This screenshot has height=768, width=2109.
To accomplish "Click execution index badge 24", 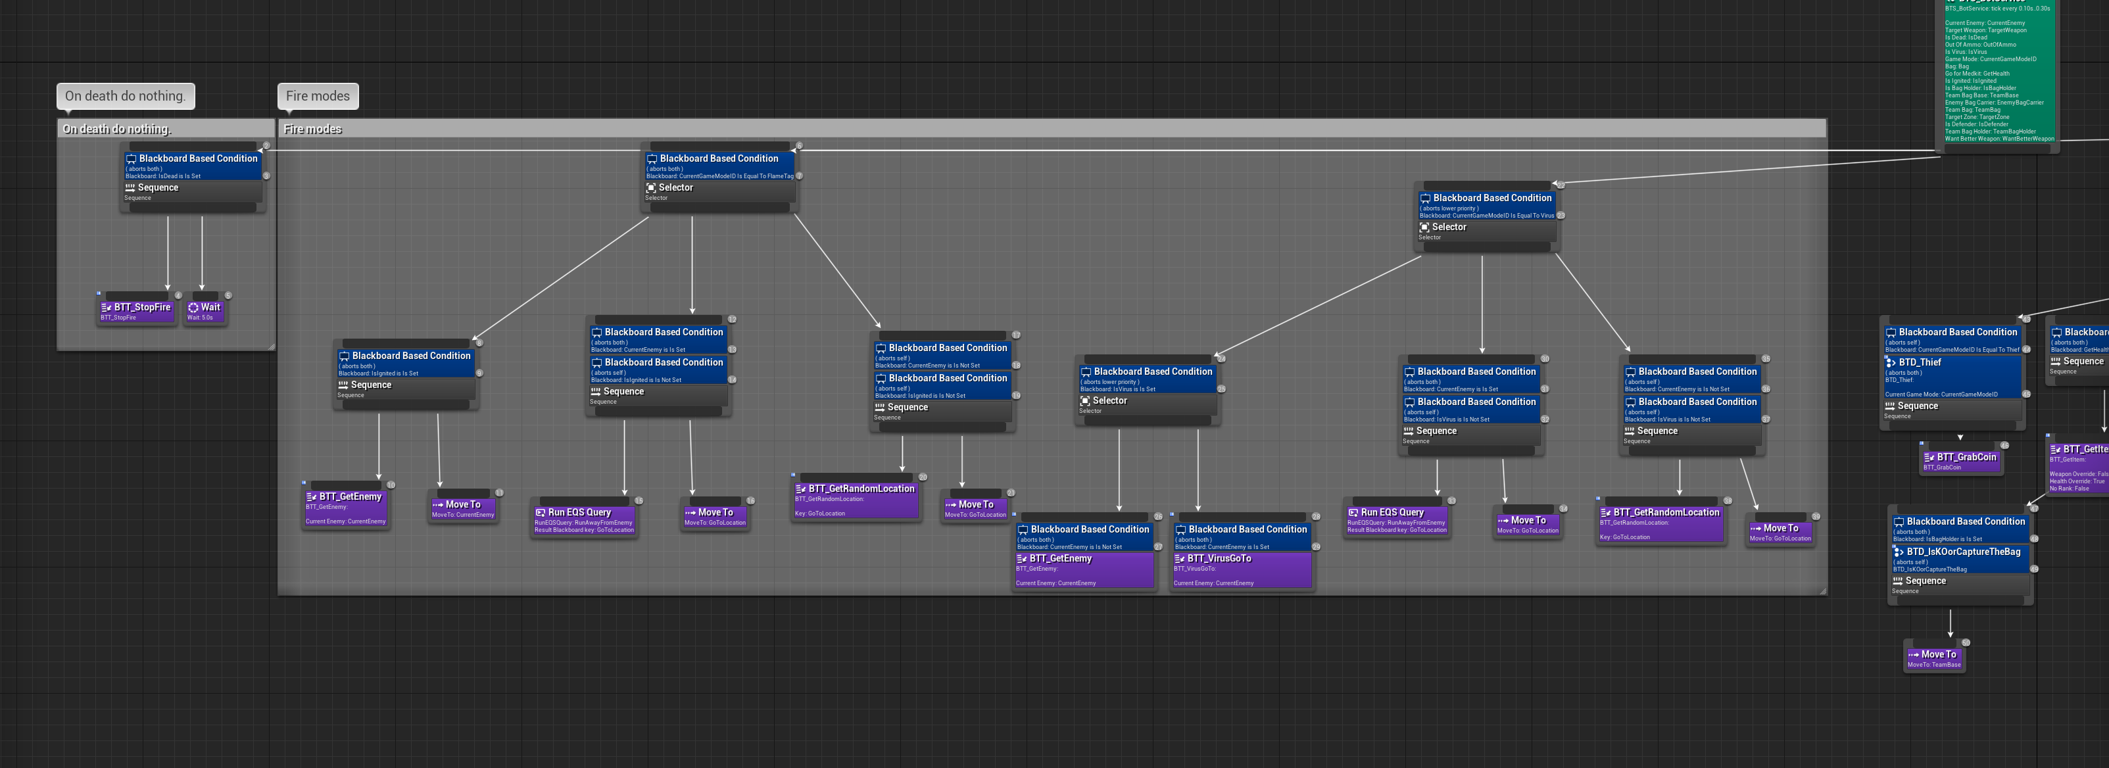I will (1221, 358).
